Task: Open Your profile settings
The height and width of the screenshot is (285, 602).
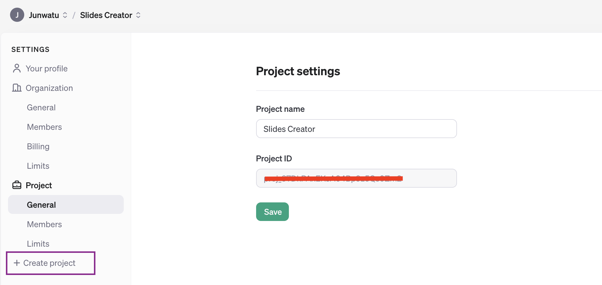Action: 46,68
